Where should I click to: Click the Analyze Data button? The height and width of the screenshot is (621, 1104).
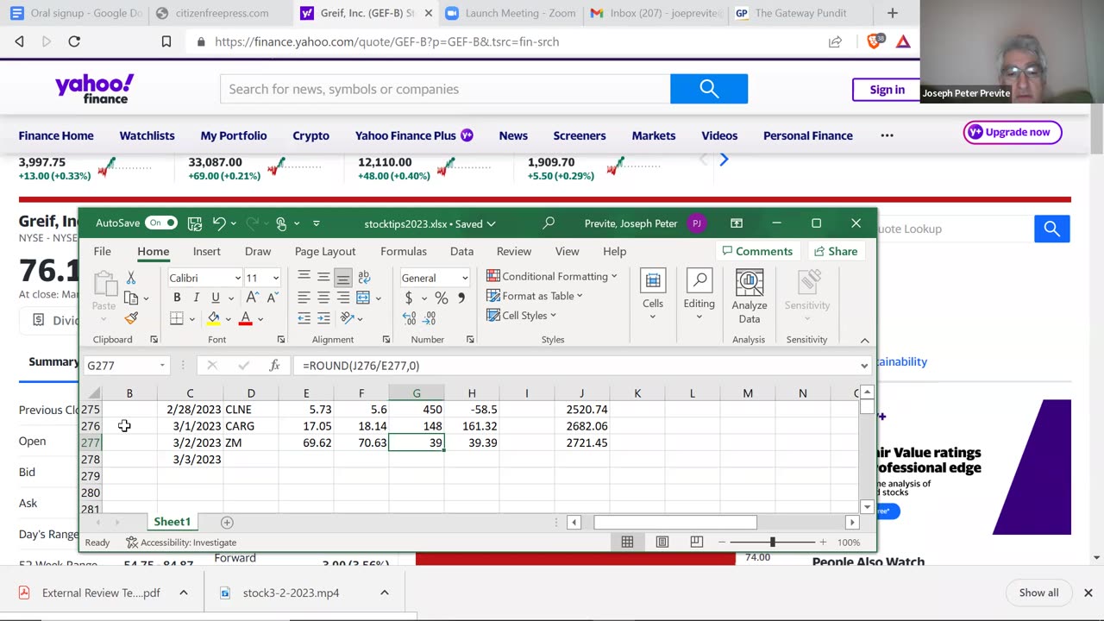750,297
